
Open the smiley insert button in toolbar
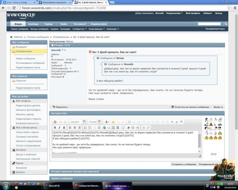pyautogui.click(x=113, y=122)
